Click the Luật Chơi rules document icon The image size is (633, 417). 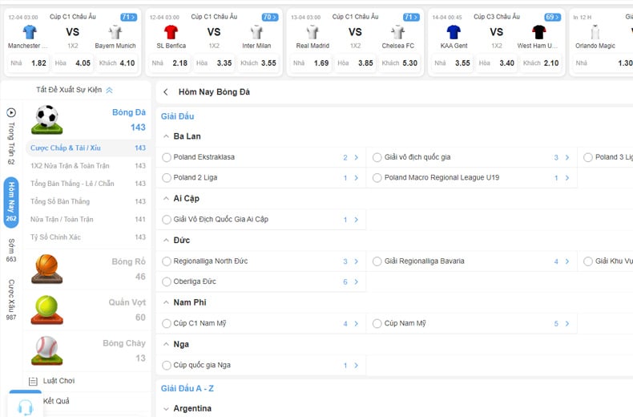point(33,381)
